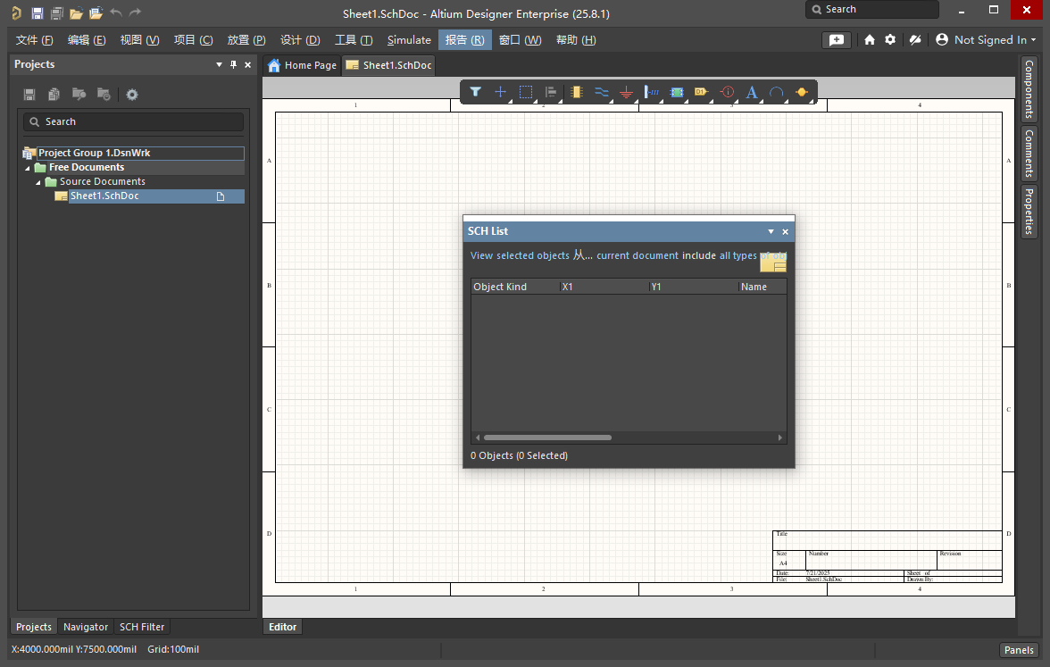Open the 报告 (R) menu
The height and width of the screenshot is (667, 1050).
pyautogui.click(x=464, y=39)
